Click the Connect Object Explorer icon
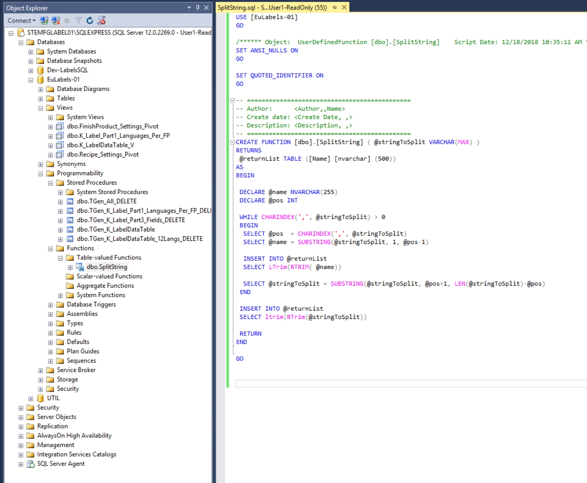The image size is (587, 483). (x=44, y=20)
